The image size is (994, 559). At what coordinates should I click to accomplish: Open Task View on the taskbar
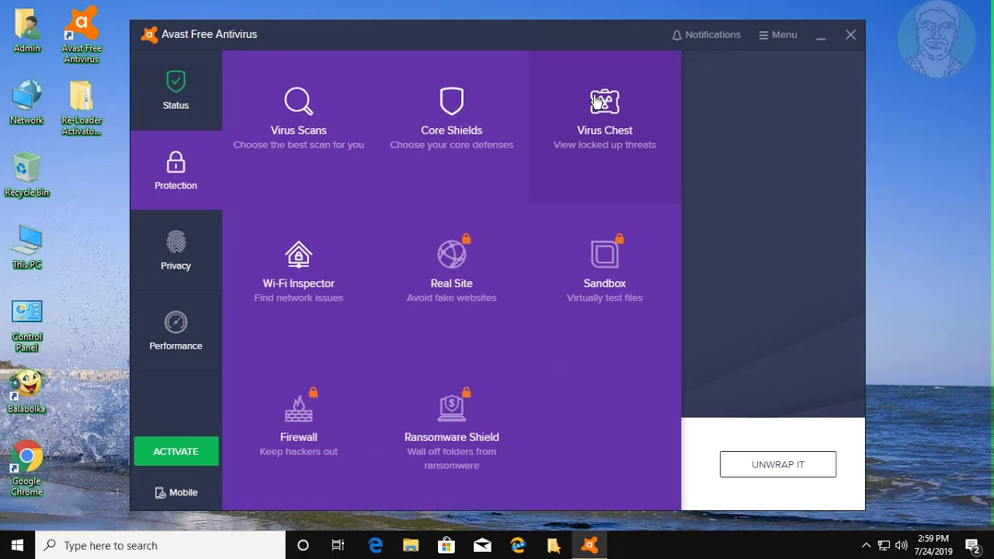(x=338, y=545)
